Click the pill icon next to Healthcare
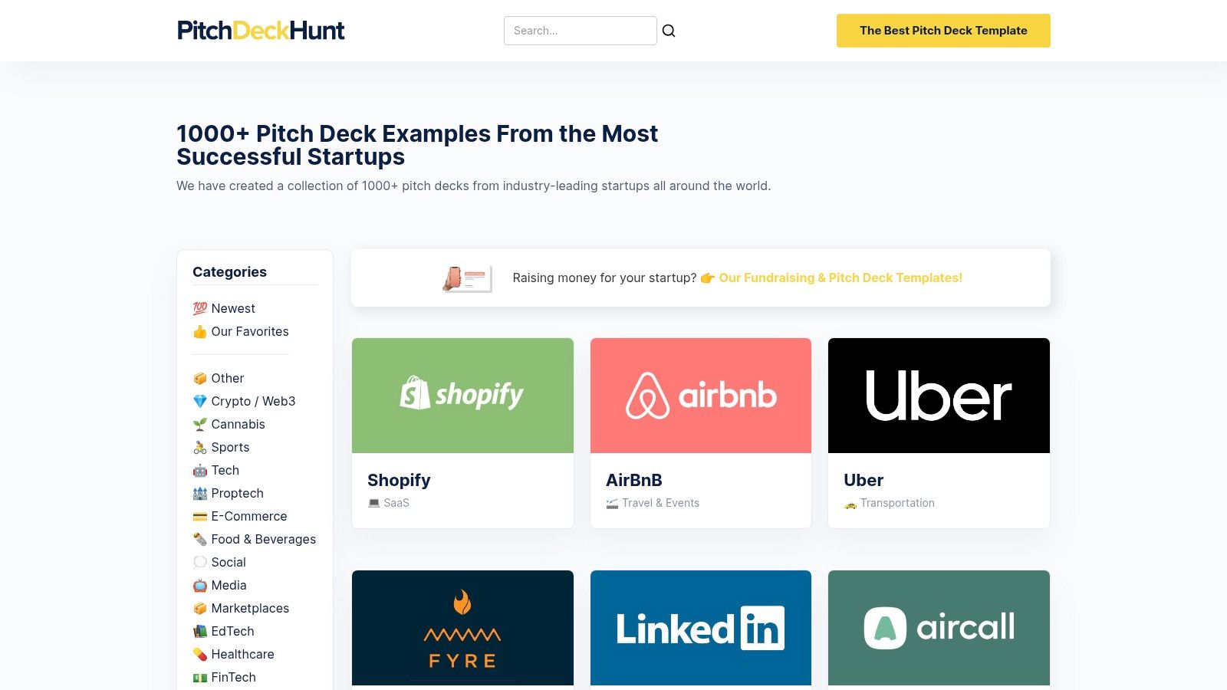Screen dimensions: 1227x690 tap(200, 654)
